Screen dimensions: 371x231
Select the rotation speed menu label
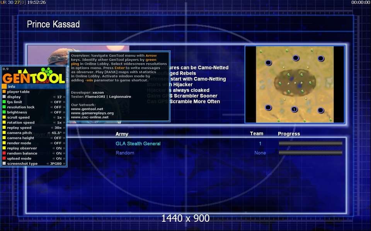coord(21,122)
